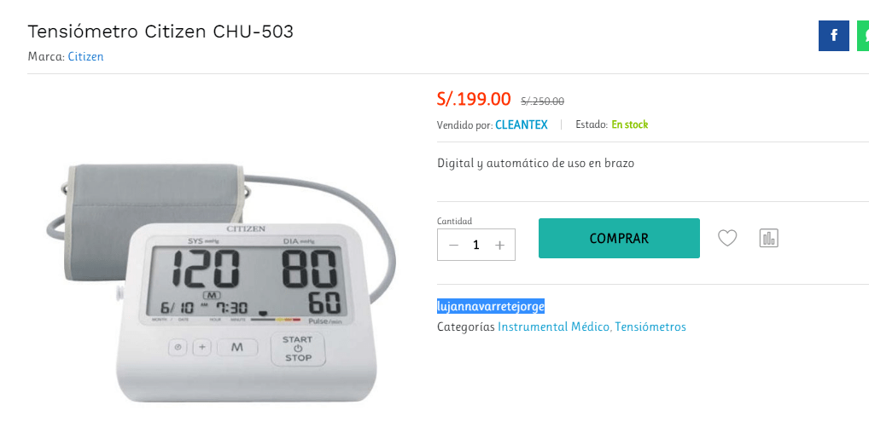
Task: Increase quantity with plus button
Action: (x=499, y=245)
